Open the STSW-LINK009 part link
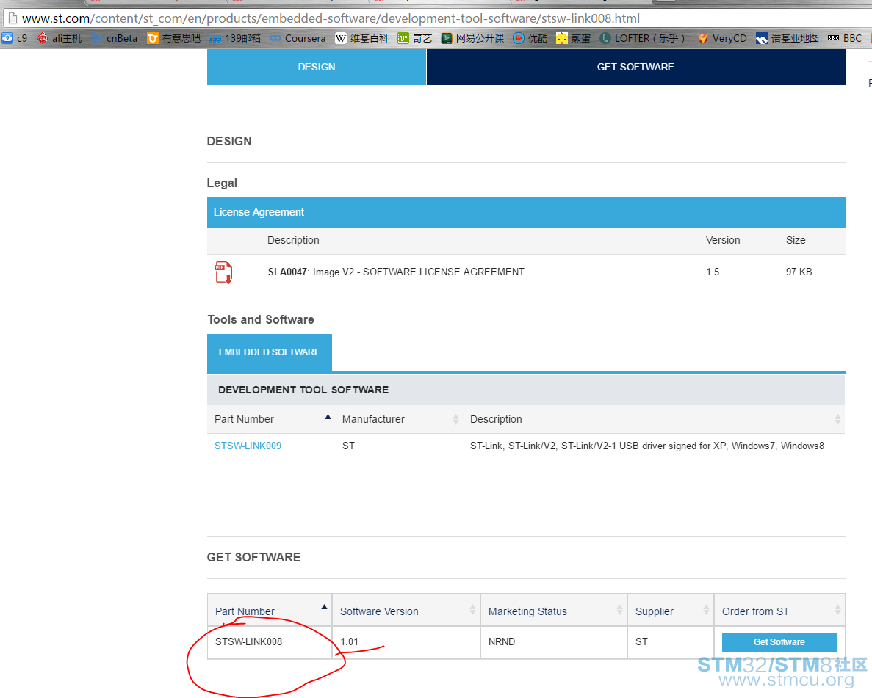The width and height of the screenshot is (872, 698). click(x=248, y=446)
